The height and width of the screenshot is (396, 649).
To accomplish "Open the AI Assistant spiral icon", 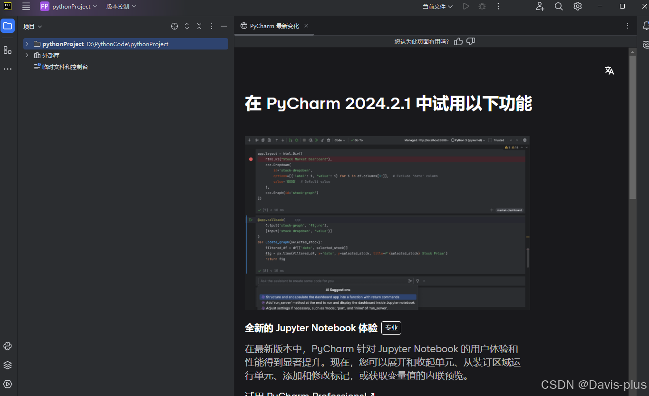I will coord(646,45).
